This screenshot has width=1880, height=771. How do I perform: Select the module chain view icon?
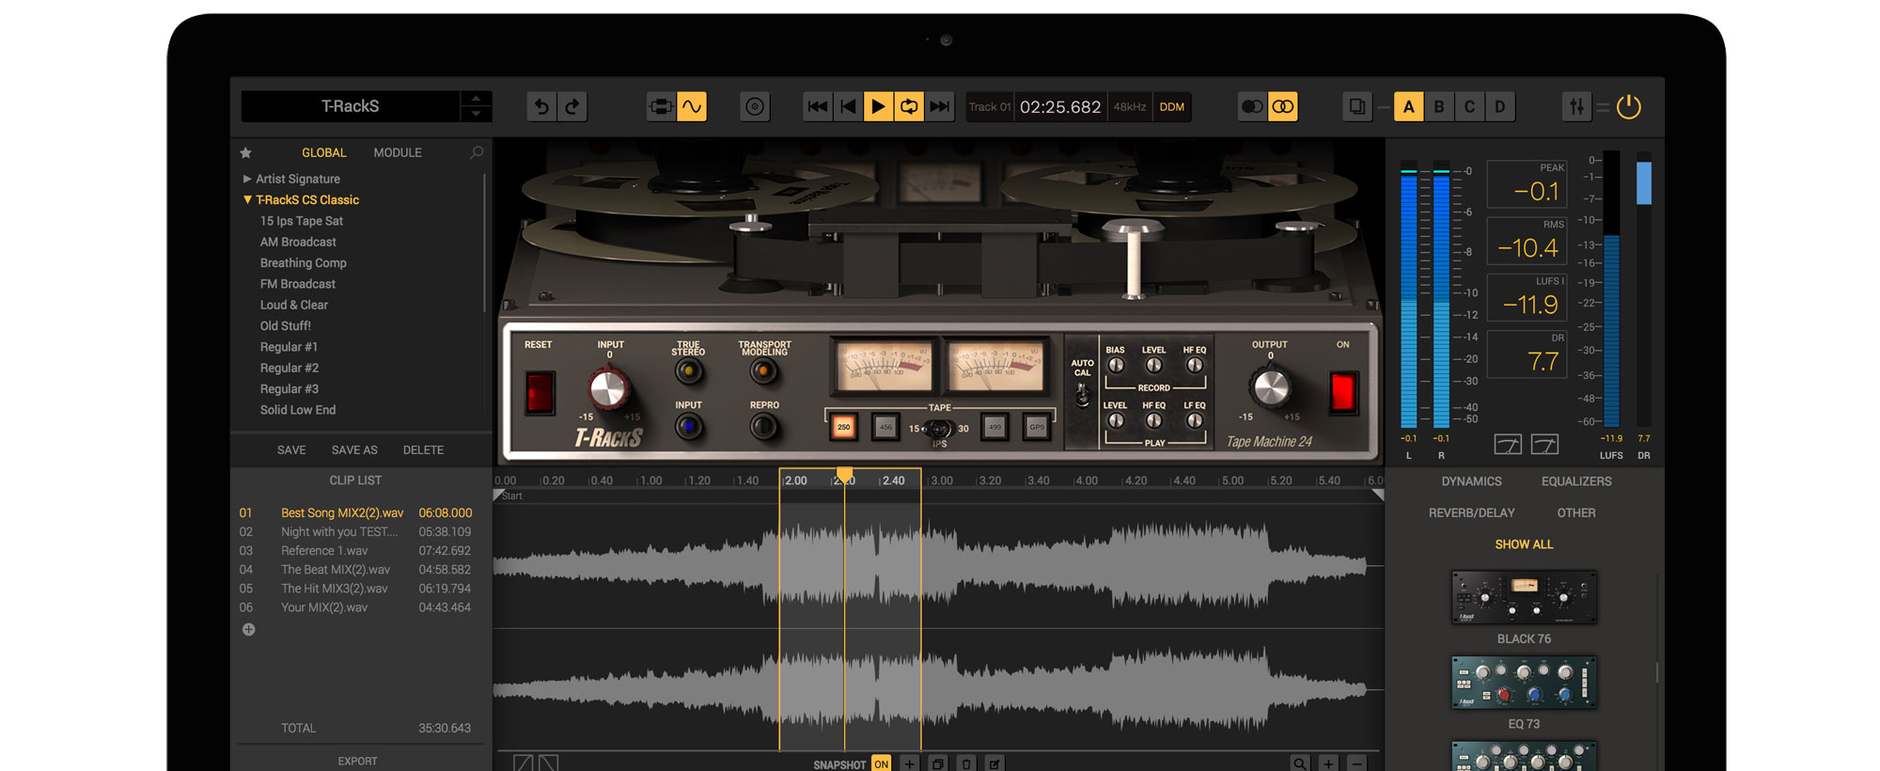coord(661,107)
